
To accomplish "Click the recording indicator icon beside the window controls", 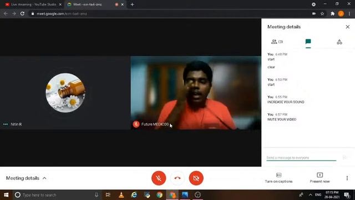I will (x=313, y=4).
